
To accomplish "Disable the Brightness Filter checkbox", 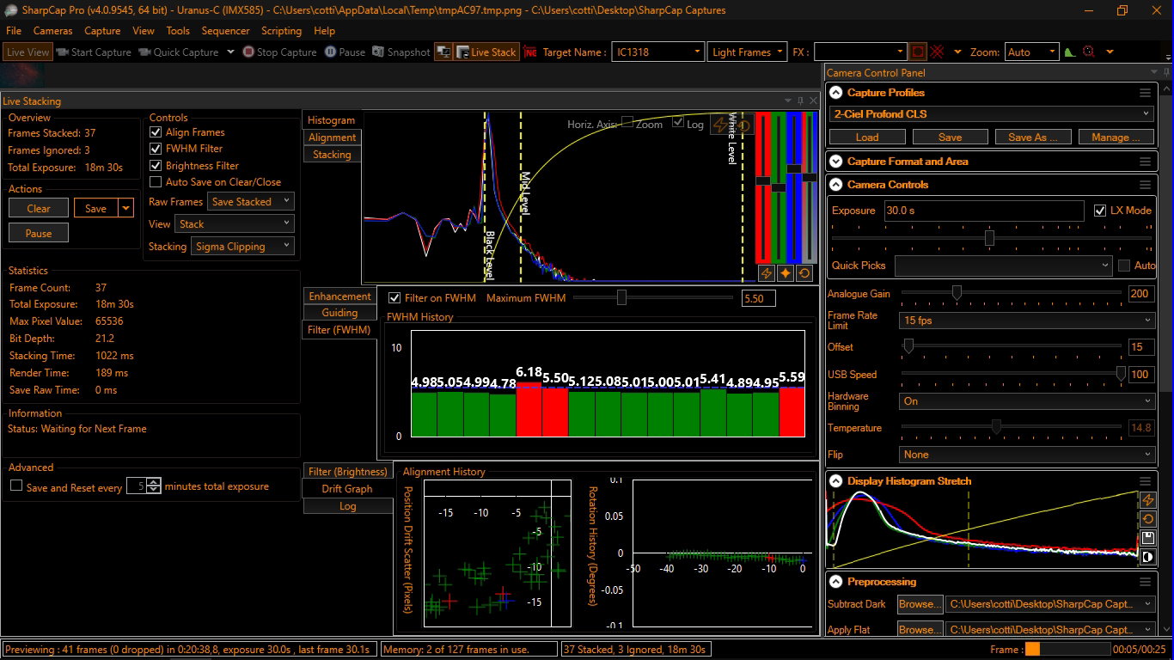I will [156, 166].
